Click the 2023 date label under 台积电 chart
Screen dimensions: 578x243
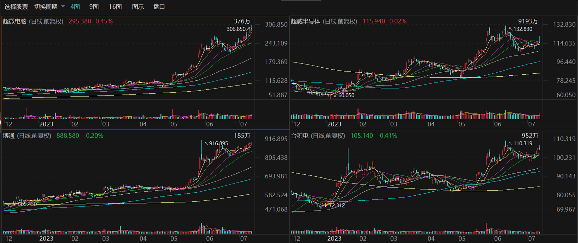point(334,239)
